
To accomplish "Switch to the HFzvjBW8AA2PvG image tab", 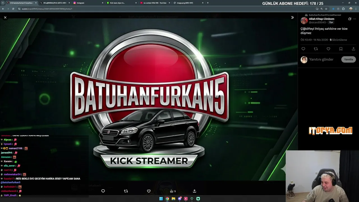I will click(54, 3).
